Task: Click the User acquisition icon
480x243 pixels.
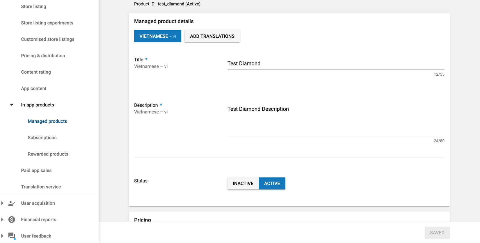Action: click(x=12, y=203)
